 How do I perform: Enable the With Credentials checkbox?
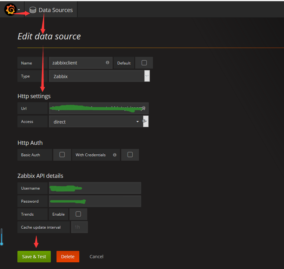pyautogui.click(x=130, y=155)
